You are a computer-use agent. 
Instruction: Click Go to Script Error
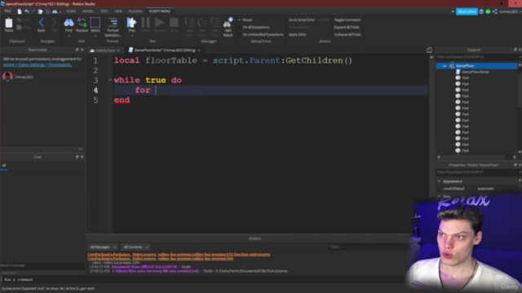(x=302, y=20)
